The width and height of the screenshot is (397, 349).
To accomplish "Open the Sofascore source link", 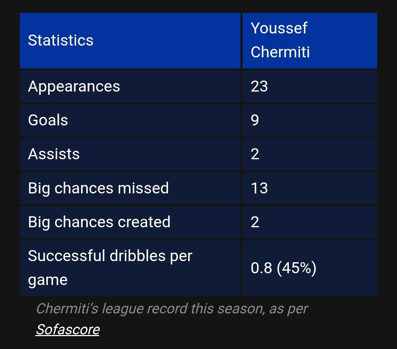I will click(68, 330).
